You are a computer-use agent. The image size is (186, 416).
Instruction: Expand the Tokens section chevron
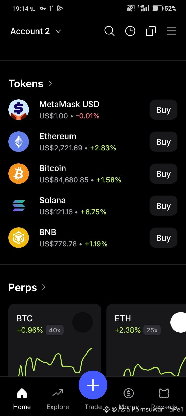(x=50, y=84)
